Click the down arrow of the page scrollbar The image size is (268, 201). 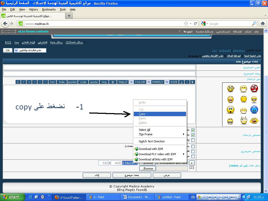click(266, 191)
